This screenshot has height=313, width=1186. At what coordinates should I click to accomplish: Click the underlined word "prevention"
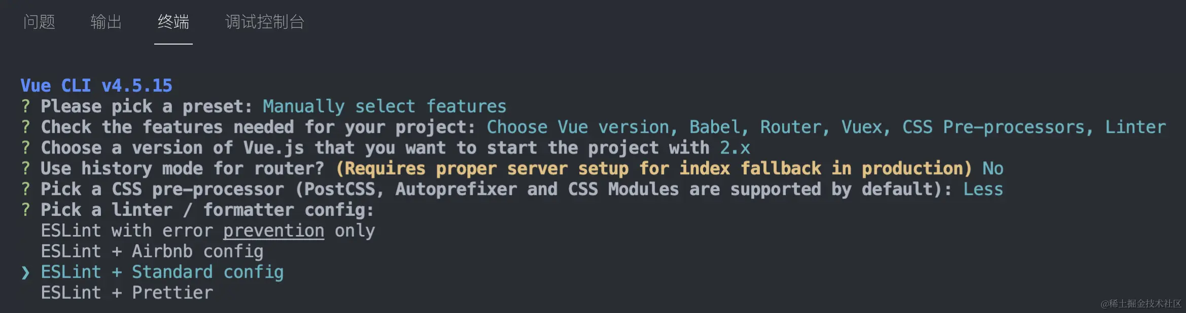pyautogui.click(x=273, y=231)
